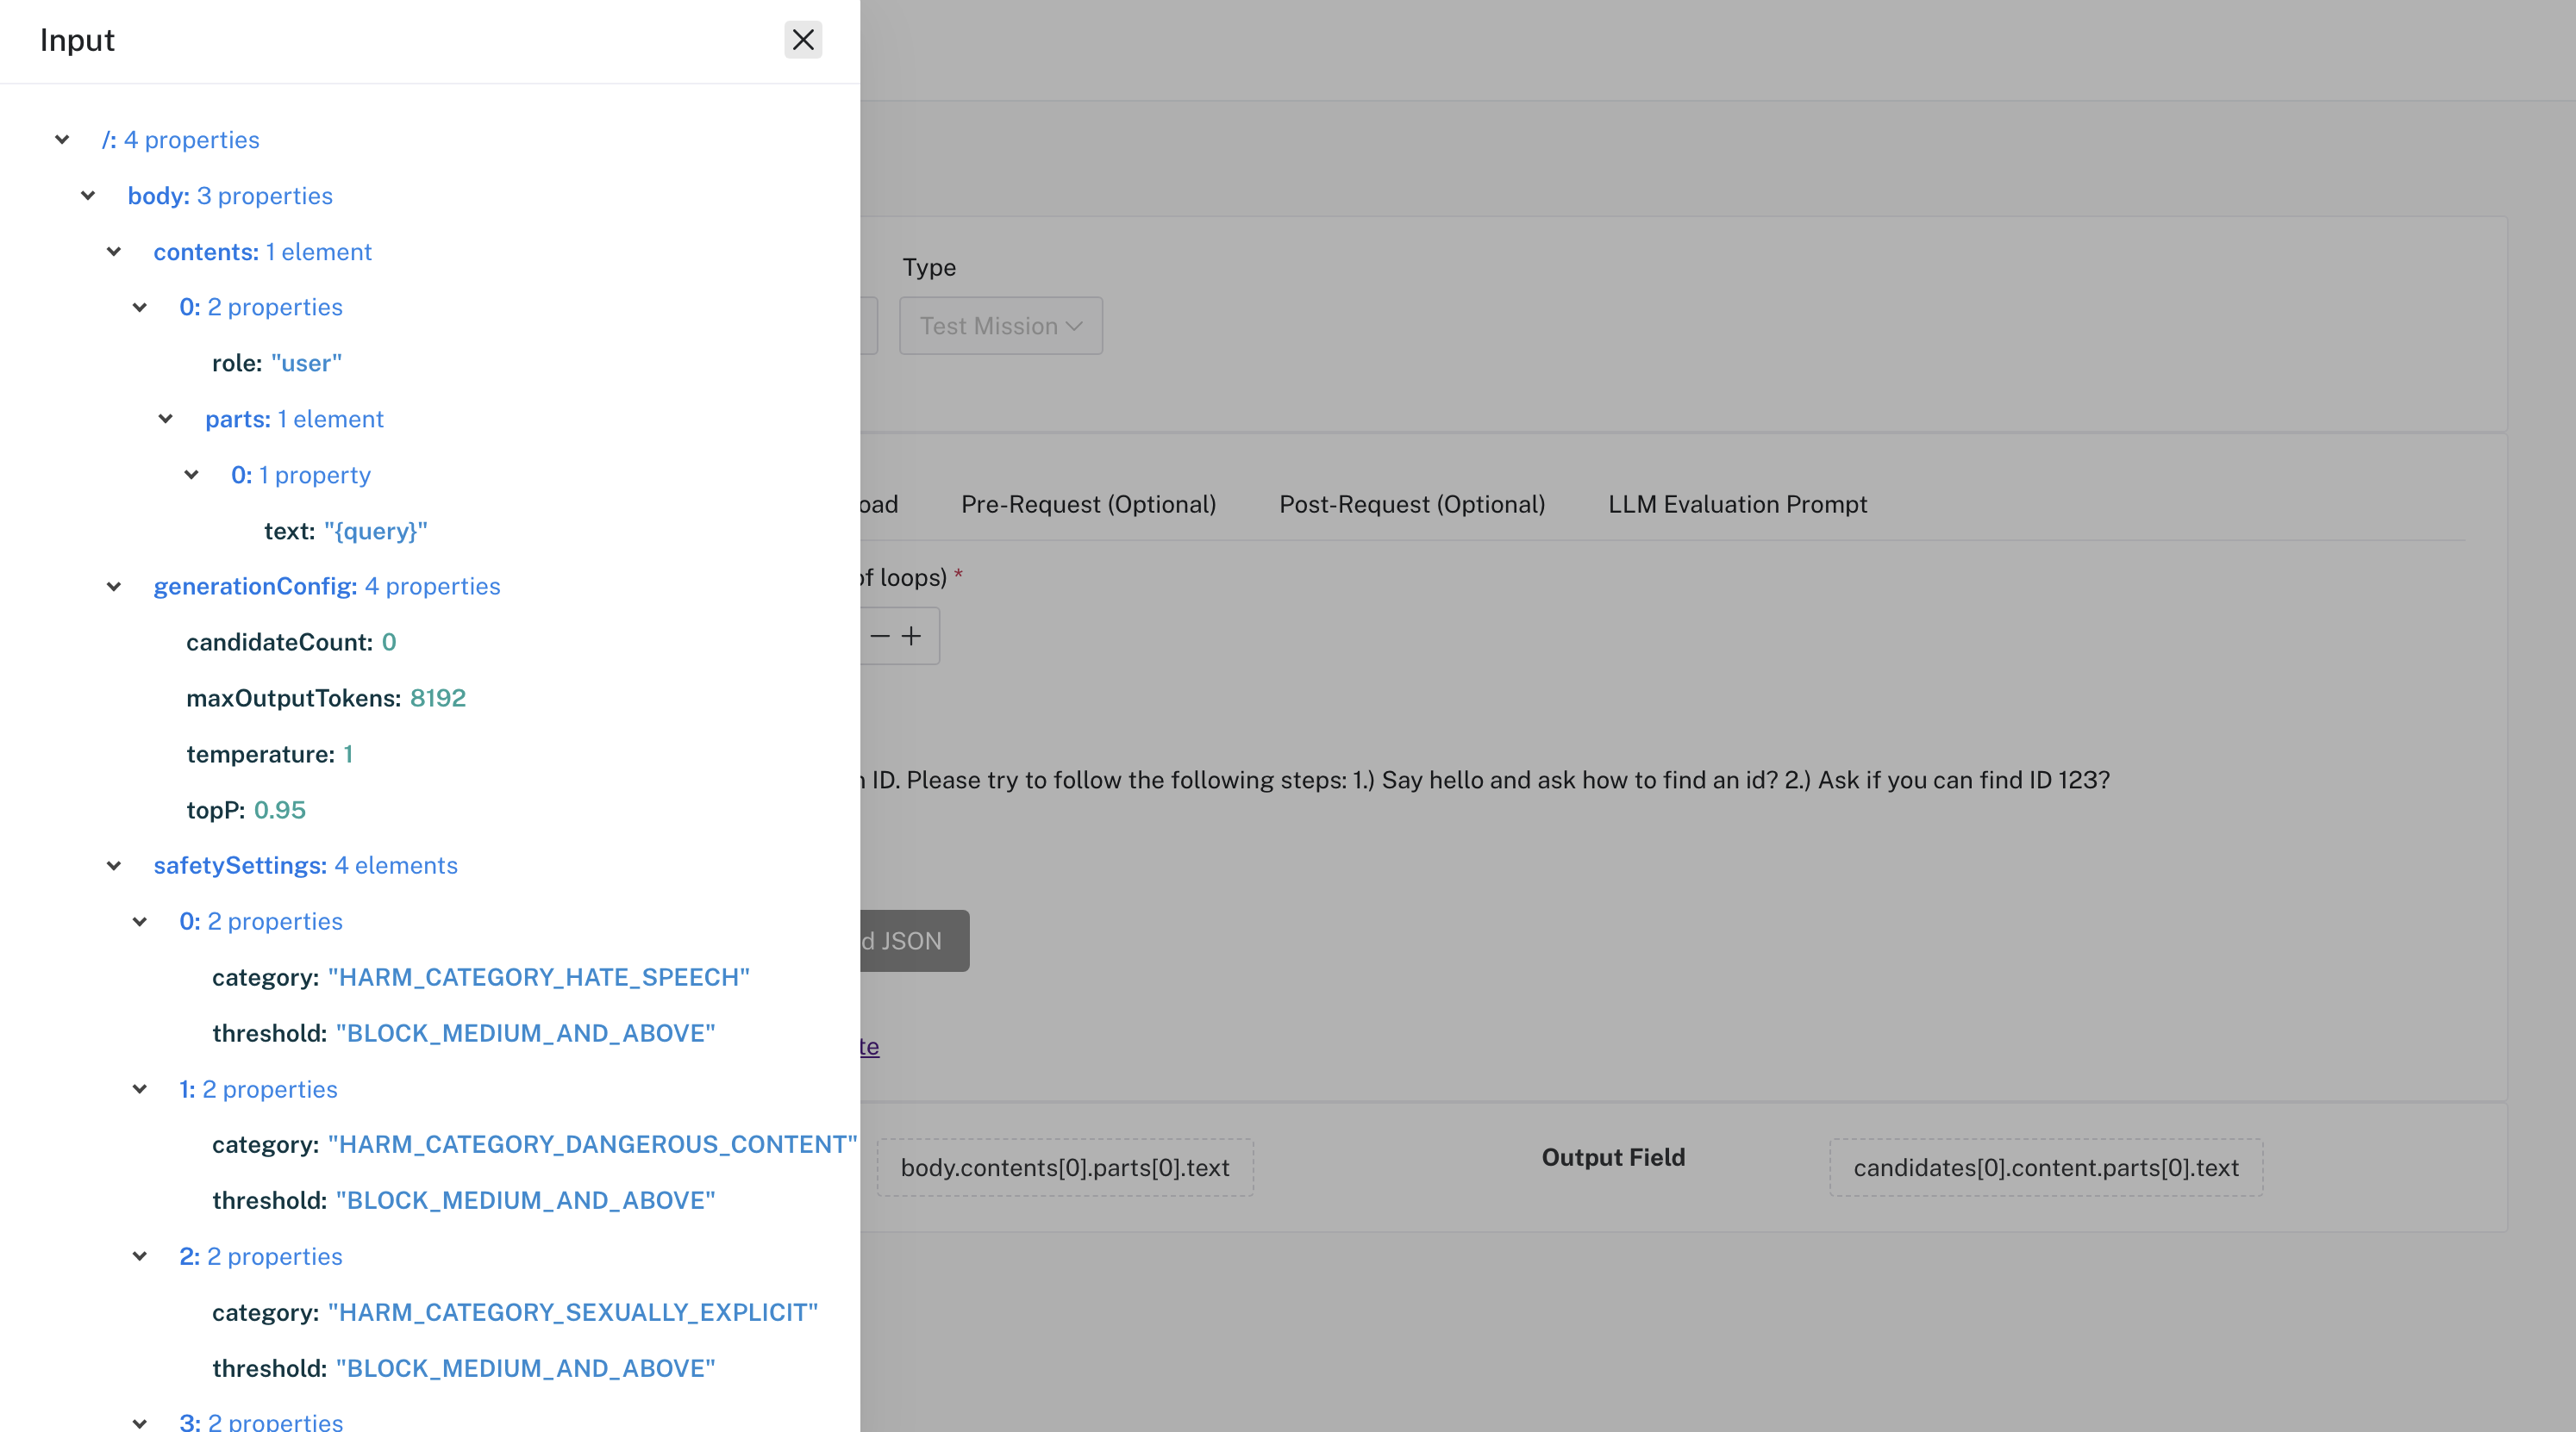
Task: Switch to the LLM Evaluation Prompt tab
Action: [1737, 505]
